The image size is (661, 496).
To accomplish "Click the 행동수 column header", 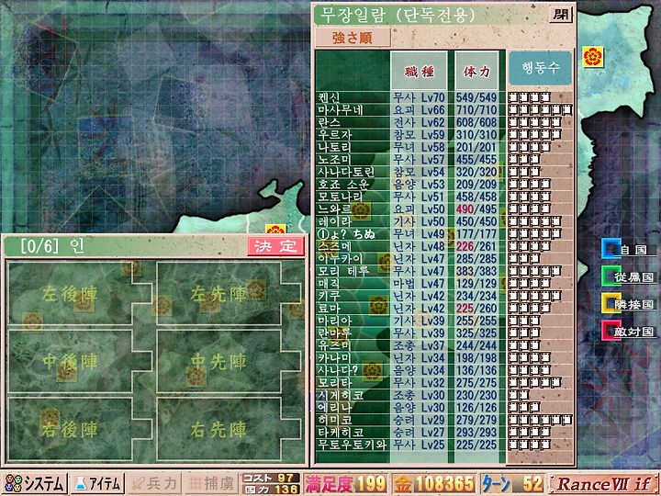I will point(541,68).
